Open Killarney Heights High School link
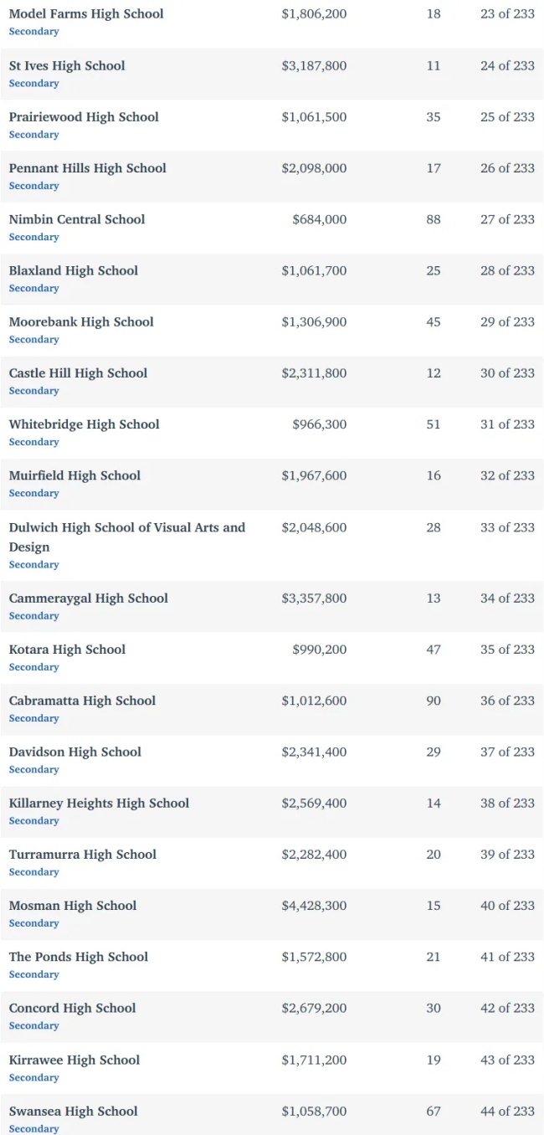This screenshot has height=1135, width=544. pos(100,803)
